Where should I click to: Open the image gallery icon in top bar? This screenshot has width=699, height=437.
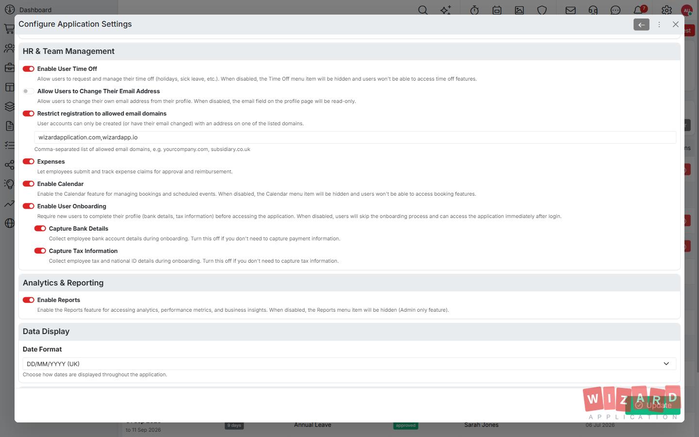click(519, 10)
